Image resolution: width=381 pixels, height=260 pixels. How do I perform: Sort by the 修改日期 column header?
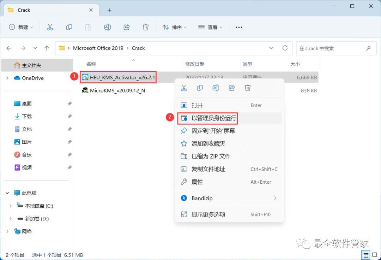(195, 64)
